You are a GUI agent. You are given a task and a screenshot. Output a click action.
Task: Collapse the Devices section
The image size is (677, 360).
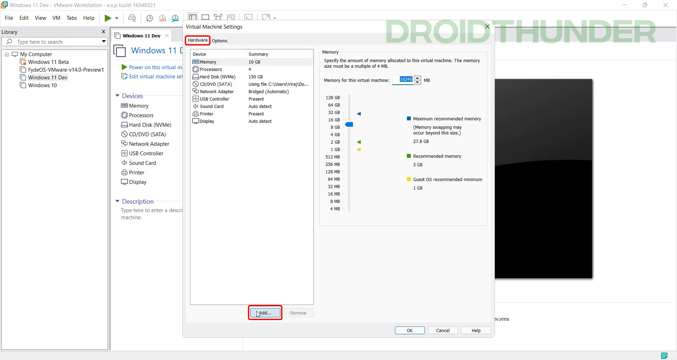tap(117, 96)
